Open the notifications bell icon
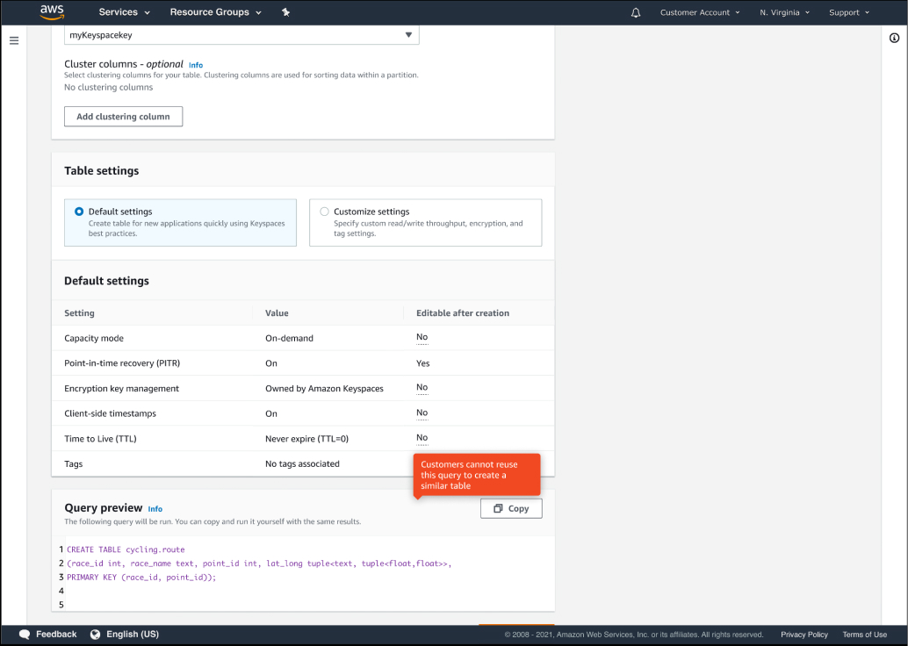The image size is (908, 646). [635, 12]
